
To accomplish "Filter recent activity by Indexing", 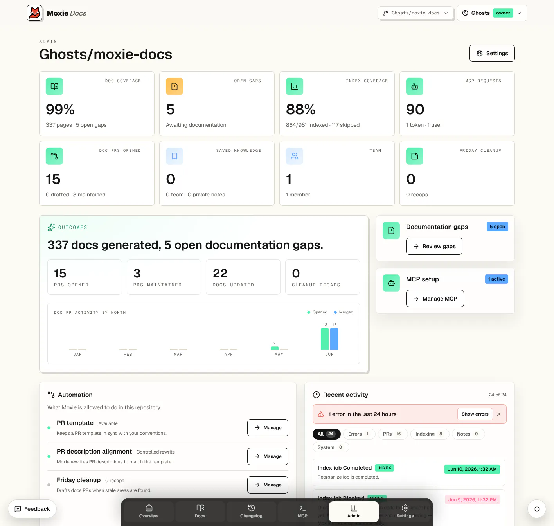I will pyautogui.click(x=430, y=434).
